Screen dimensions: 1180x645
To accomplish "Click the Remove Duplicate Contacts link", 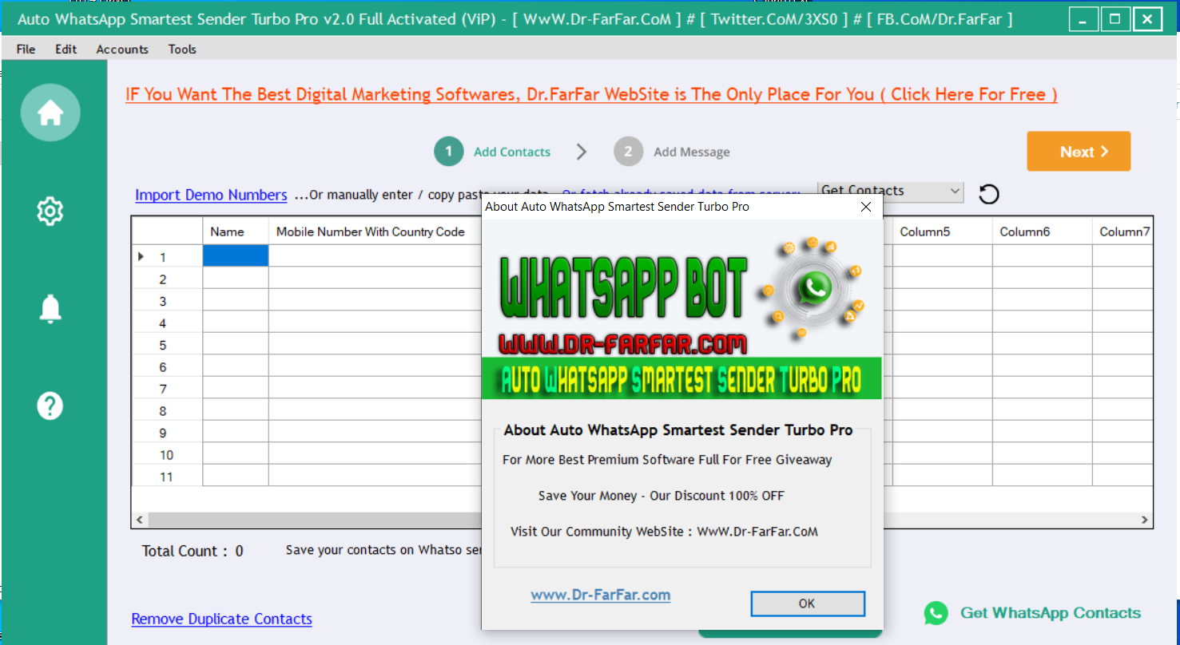I will click(221, 619).
